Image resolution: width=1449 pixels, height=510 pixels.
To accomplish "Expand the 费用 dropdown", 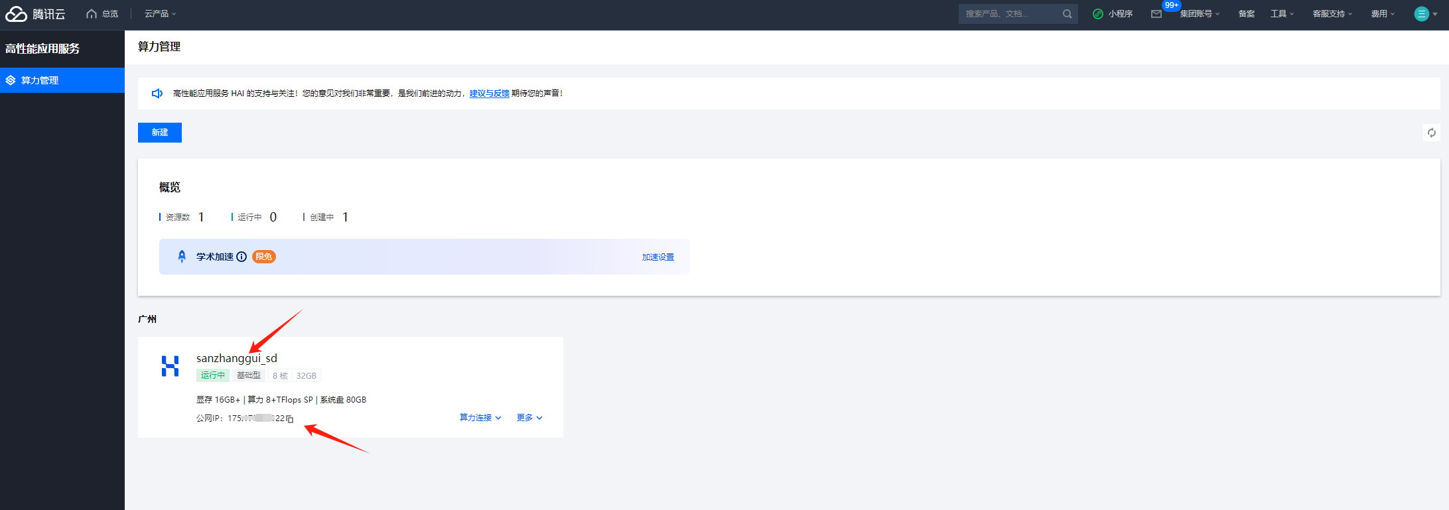I will (1383, 14).
